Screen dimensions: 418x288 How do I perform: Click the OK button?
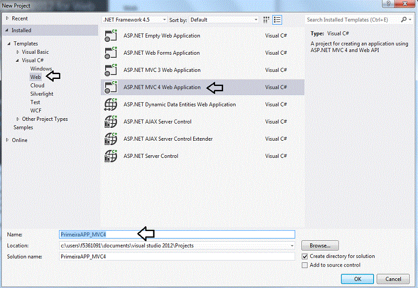pos(357,279)
